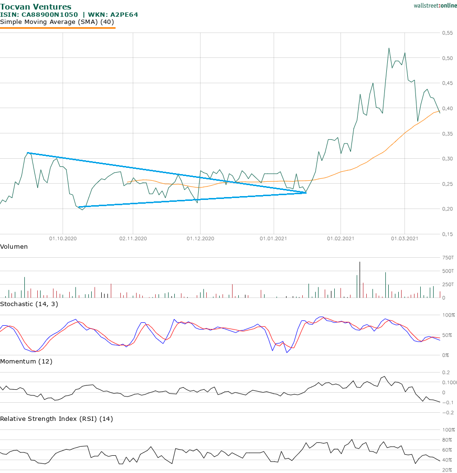Click the ISIN: CA88900N1050 text

pos(39,14)
